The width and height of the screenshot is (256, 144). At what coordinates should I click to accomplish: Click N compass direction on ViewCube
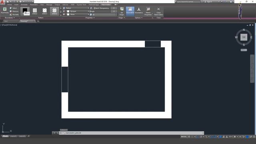pos(244,30)
